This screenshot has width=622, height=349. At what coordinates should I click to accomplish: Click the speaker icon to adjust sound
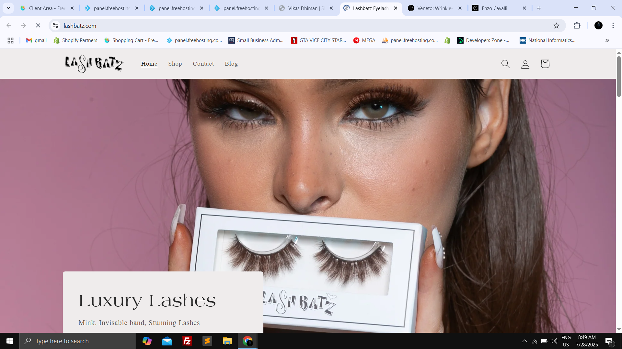pos(553,341)
